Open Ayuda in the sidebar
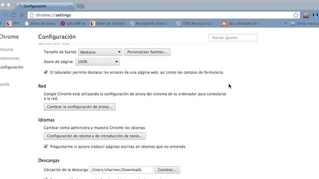This screenshot has width=319, height=179. point(4,84)
